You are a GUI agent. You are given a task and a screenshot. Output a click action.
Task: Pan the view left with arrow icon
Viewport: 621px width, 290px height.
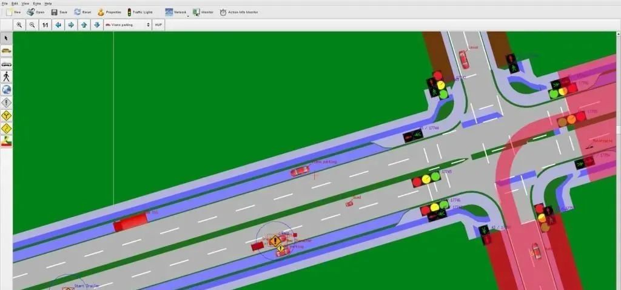pos(58,25)
